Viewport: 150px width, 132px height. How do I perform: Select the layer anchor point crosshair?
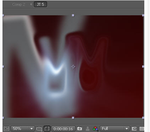tap(73, 67)
